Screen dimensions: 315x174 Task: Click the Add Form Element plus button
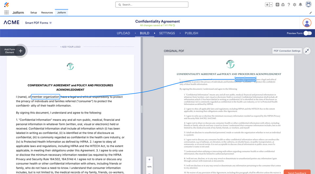(x=20, y=51)
